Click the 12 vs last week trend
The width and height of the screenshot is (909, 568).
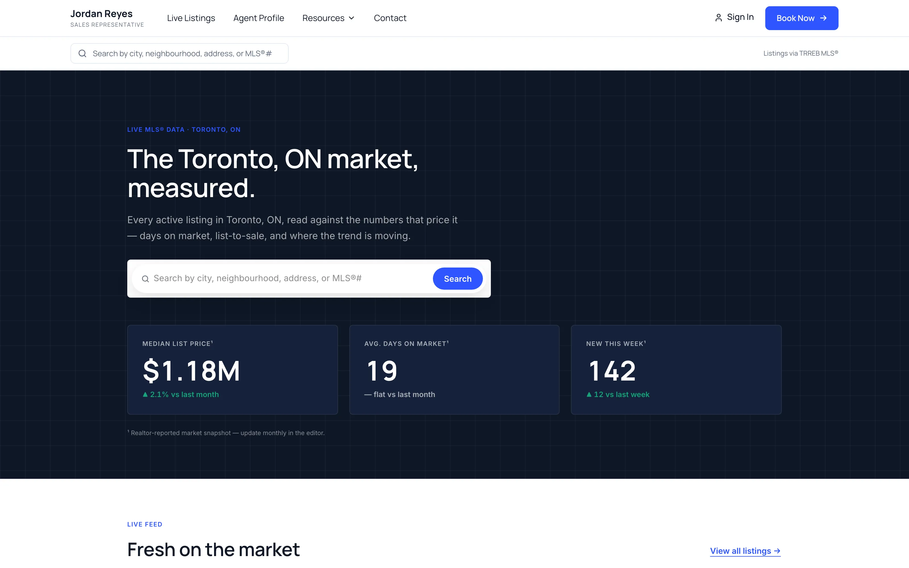[x=618, y=394]
